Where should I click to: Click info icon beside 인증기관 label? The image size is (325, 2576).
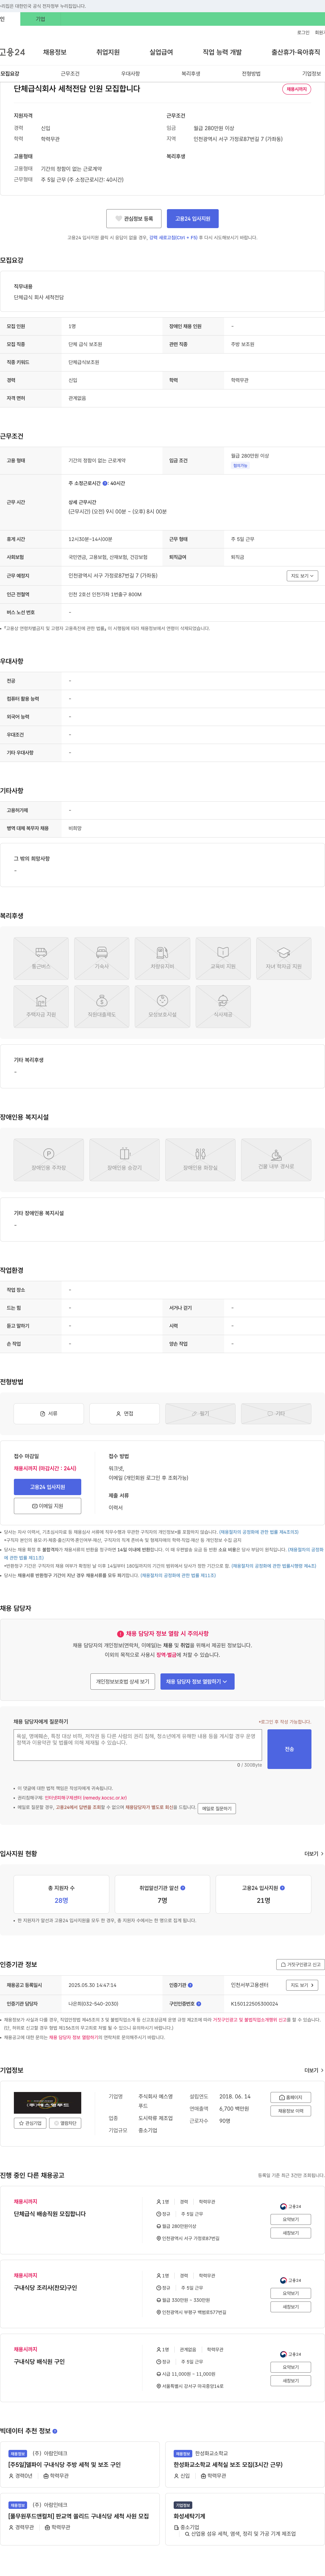[x=190, y=1985]
